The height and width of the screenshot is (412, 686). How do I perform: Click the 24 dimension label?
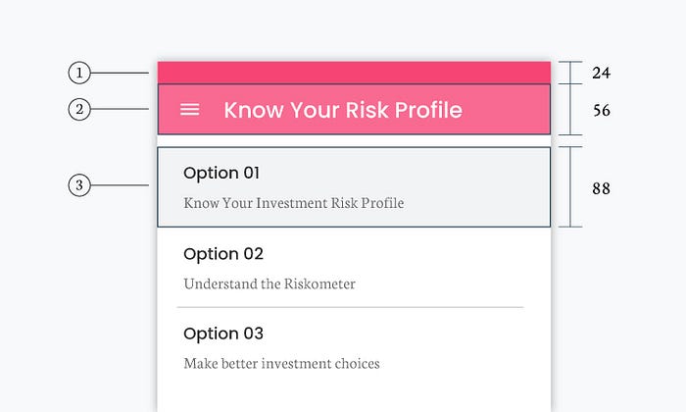point(601,73)
